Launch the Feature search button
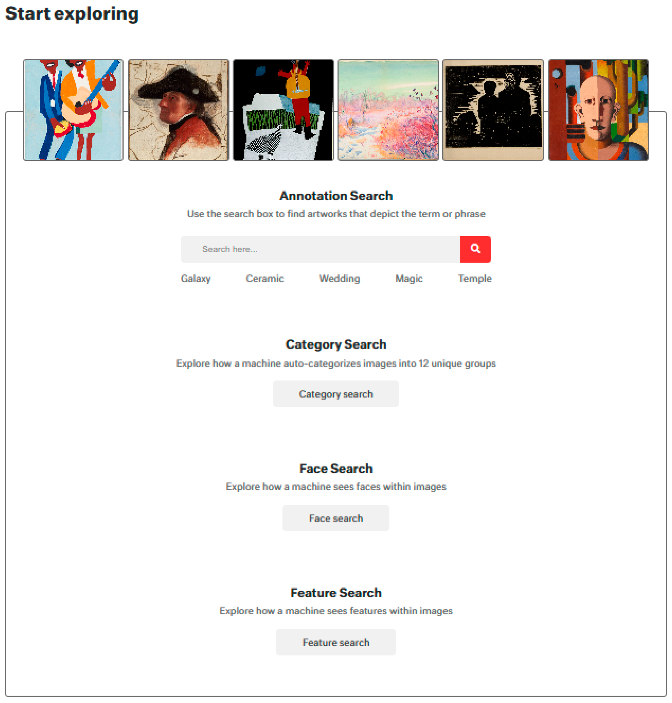Image resolution: width=672 pixels, height=703 pixels. 336,642
